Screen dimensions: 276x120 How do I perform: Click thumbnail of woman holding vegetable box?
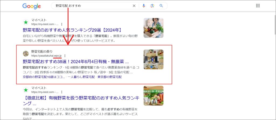click(x=153, y=28)
